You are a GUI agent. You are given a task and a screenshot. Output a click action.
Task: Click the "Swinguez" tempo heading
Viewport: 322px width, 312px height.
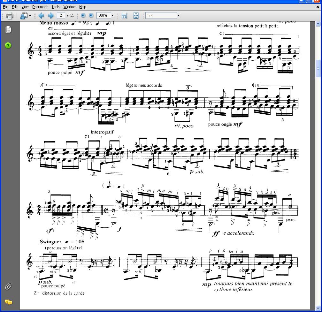pyautogui.click(x=50, y=242)
